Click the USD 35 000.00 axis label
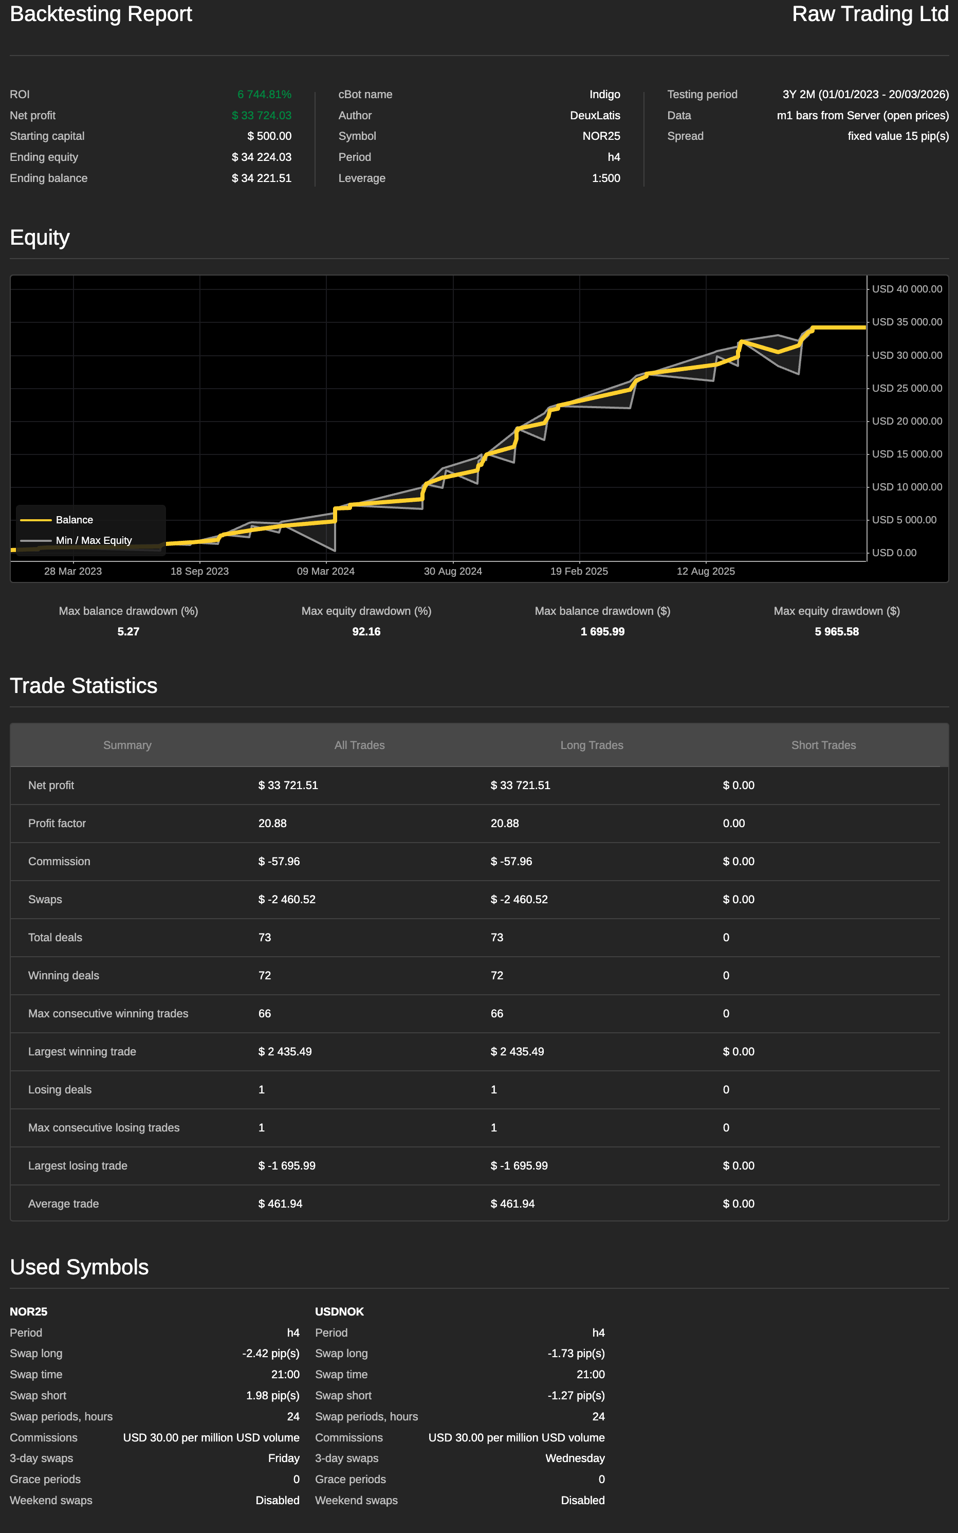The width and height of the screenshot is (958, 1533). coord(907,322)
